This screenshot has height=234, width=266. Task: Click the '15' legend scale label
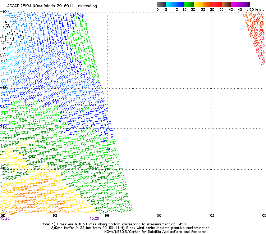click(184, 10)
